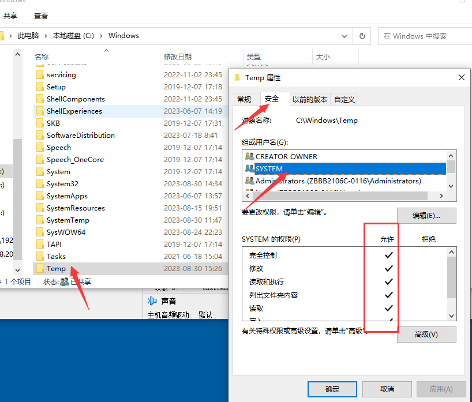The image size is (472, 402).
Task: Click the SystemApps folder icon
Action: [x=40, y=196]
